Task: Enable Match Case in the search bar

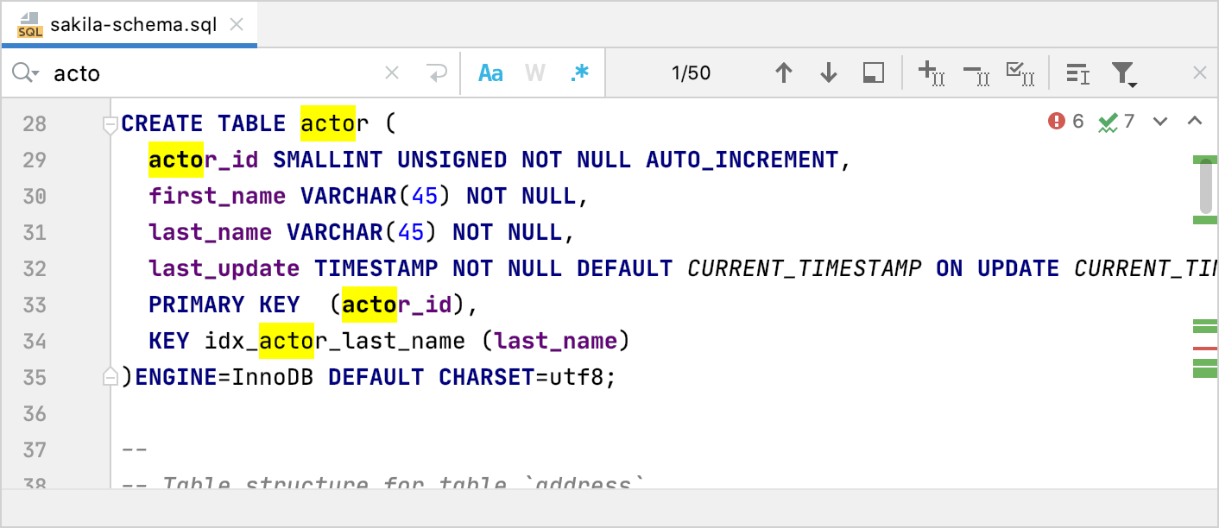Action: [x=490, y=72]
